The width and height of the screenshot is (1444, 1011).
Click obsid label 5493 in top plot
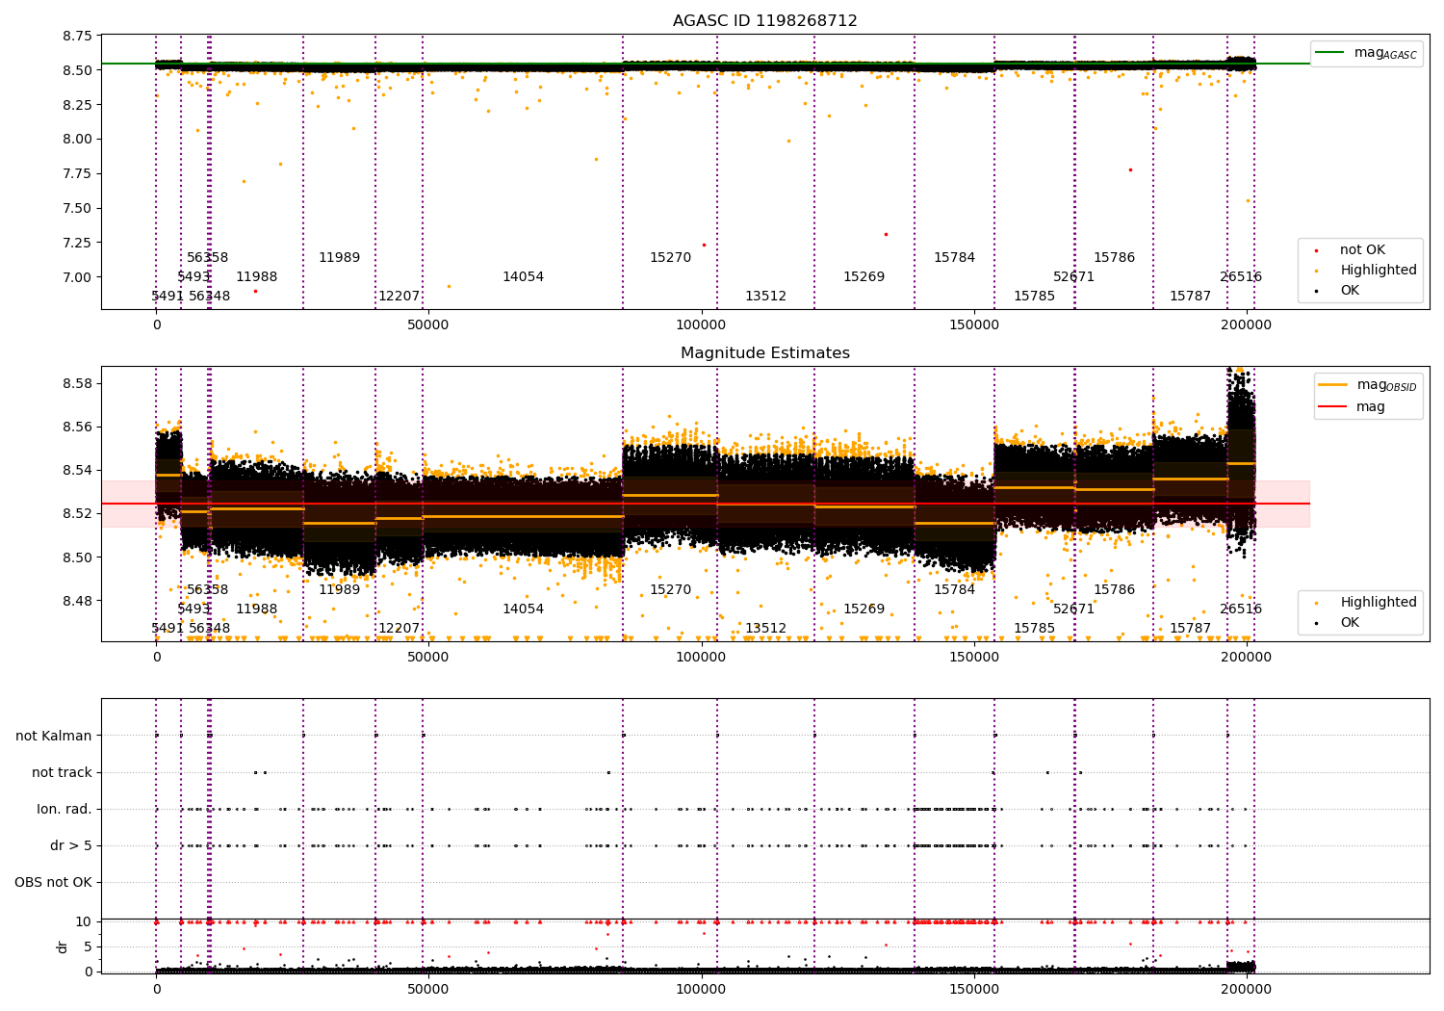pos(193,277)
